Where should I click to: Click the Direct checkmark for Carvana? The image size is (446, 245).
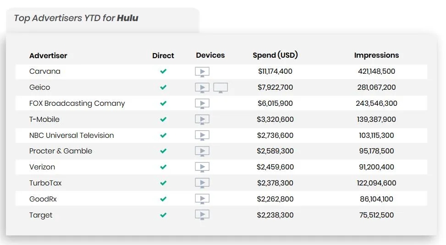[163, 71]
